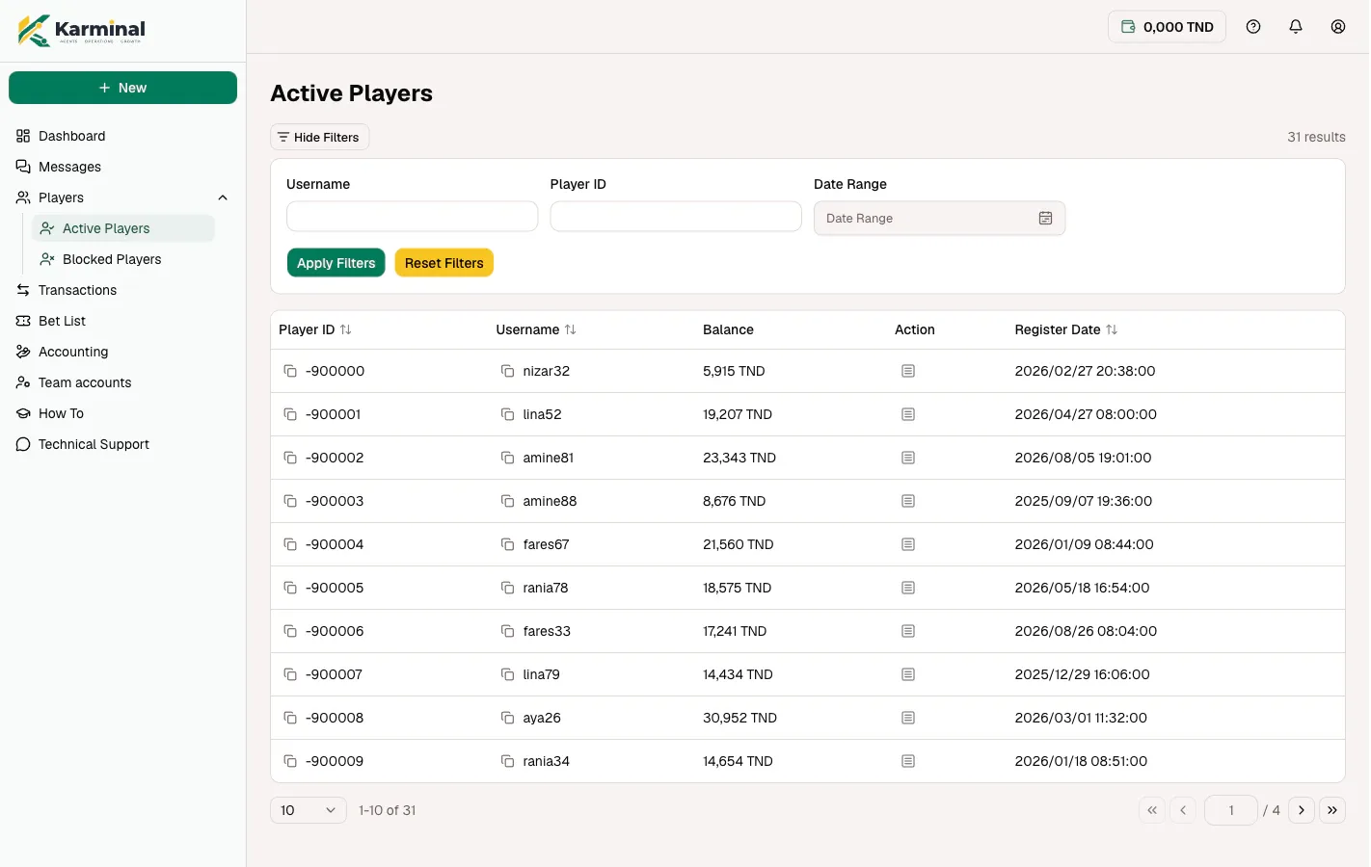
Task: Click the Date Range input
Action: [x=939, y=219]
